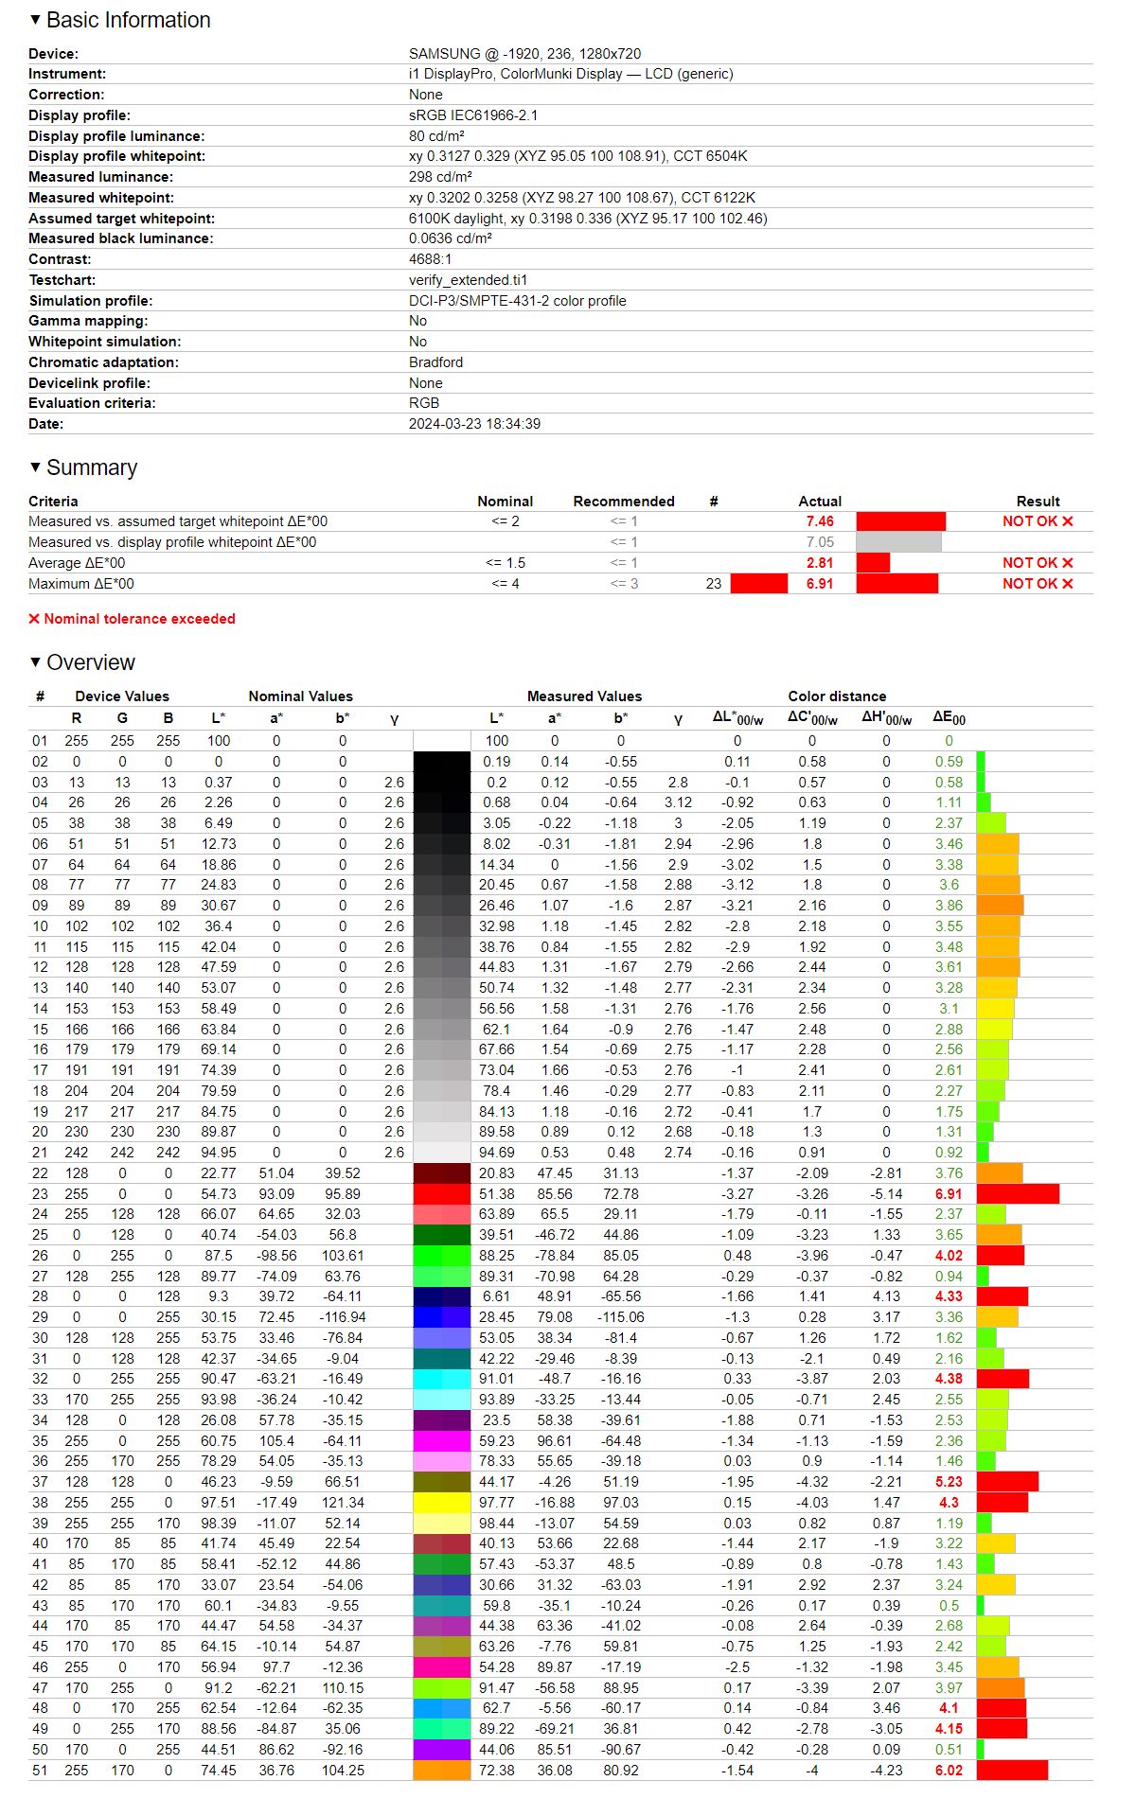Click the Measured black luminance 0.0636 cd/m²

[451, 238]
